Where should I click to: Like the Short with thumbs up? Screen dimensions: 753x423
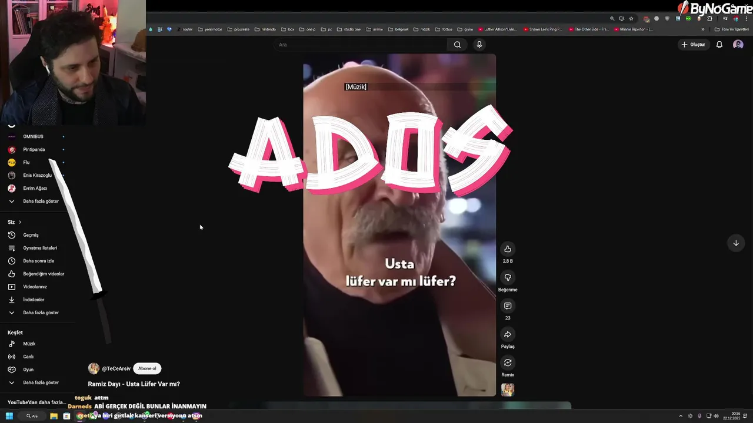pos(508,249)
